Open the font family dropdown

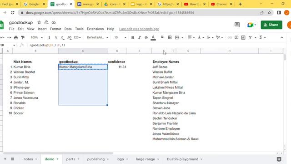pyautogui.click(x=98, y=37)
